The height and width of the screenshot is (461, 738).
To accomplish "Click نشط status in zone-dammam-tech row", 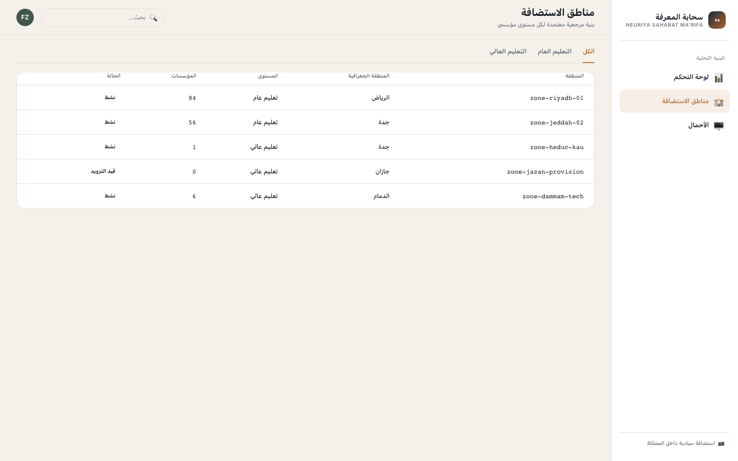I will [x=110, y=196].
